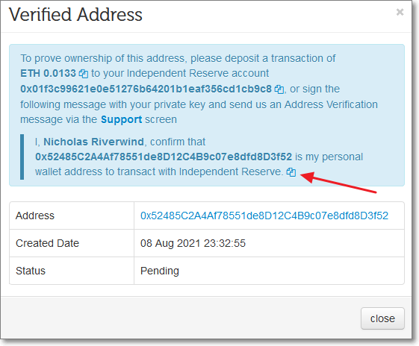Image resolution: width=419 pixels, height=346 pixels.
Task: Select the Address row label
Action: pos(35,216)
